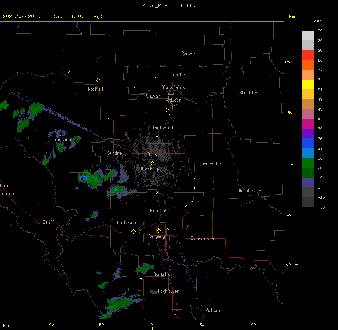Click the RockyMH label
The height and width of the screenshot is (330, 338).
[96, 89]
